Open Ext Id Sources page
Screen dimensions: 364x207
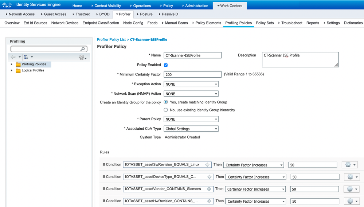35,23
